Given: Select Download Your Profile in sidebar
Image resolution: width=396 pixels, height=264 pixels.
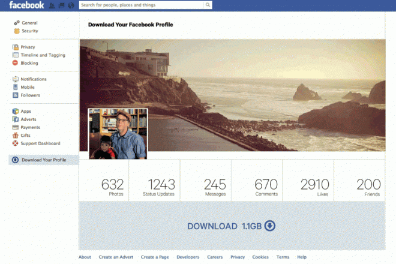Looking at the screenshot, I should point(44,160).
